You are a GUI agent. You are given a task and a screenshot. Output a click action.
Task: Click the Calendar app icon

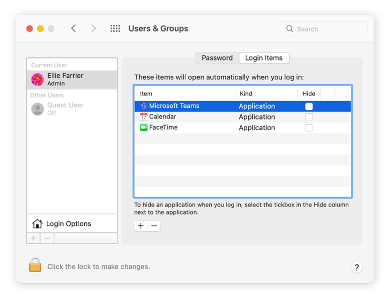pyautogui.click(x=144, y=116)
